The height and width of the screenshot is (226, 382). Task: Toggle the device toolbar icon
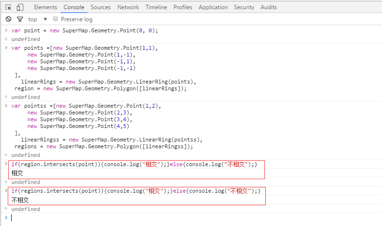20,7
